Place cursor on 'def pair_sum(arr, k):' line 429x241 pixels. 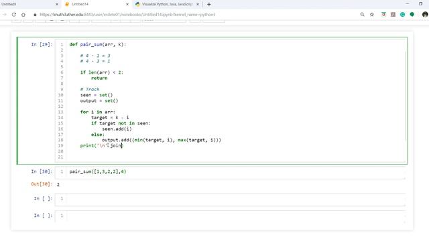98,44
